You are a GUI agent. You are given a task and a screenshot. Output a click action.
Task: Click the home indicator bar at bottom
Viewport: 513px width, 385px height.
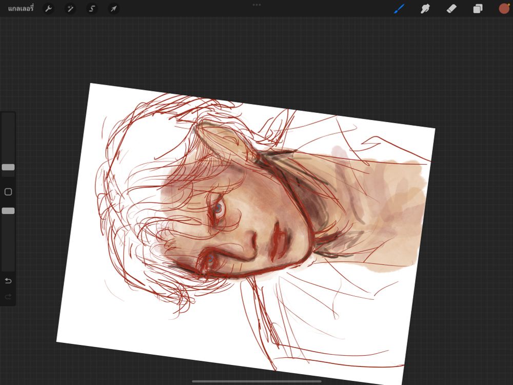(256, 381)
